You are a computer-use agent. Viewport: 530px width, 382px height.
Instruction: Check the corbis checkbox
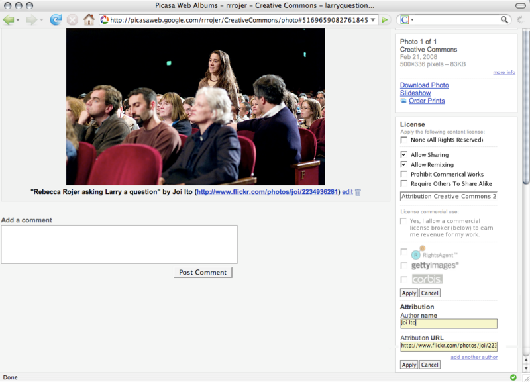[403, 279]
